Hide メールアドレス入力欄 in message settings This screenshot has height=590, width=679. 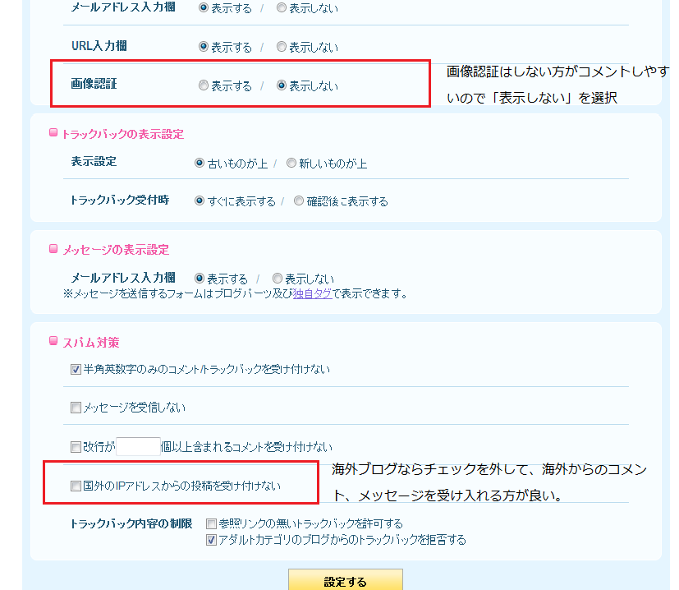pyautogui.click(x=278, y=278)
